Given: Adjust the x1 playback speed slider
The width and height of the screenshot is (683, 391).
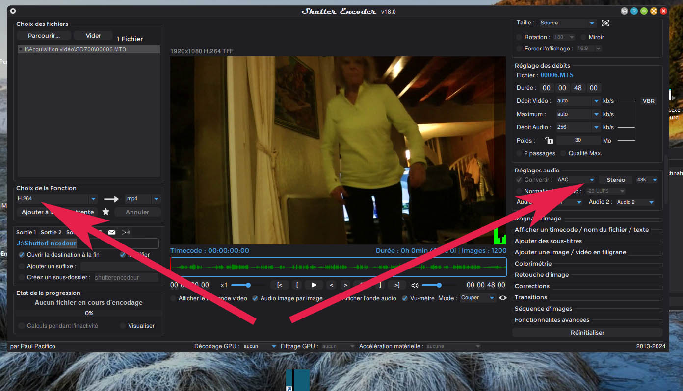Looking at the screenshot, I should coord(248,285).
